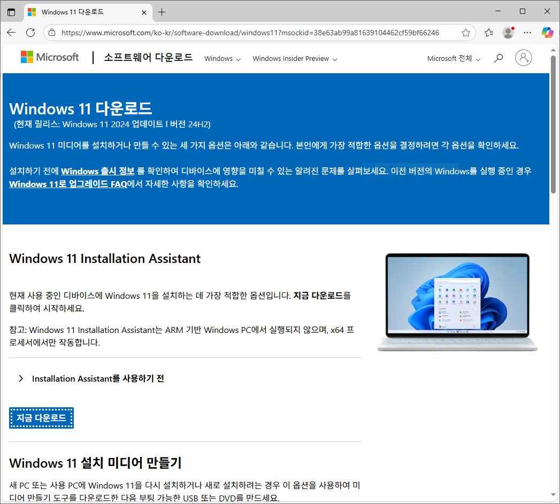Expand Installation Assistant를 사용하기 전 section
560x504 pixels.
pyautogui.click(x=91, y=378)
